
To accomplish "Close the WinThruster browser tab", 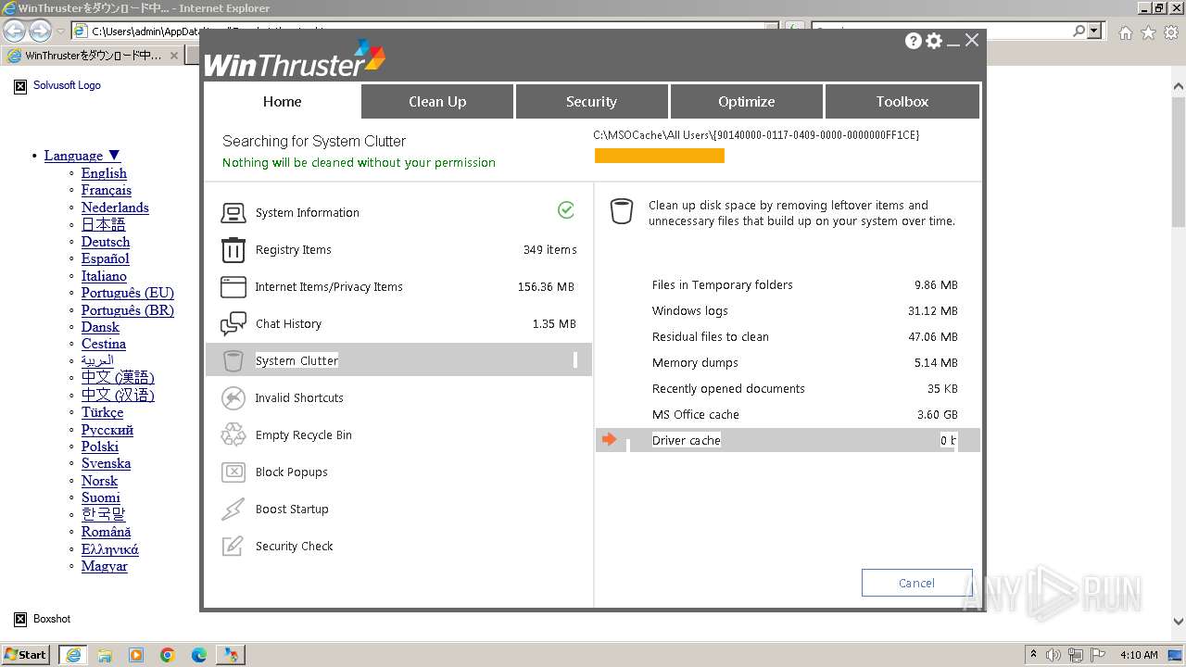I will pyautogui.click(x=173, y=56).
